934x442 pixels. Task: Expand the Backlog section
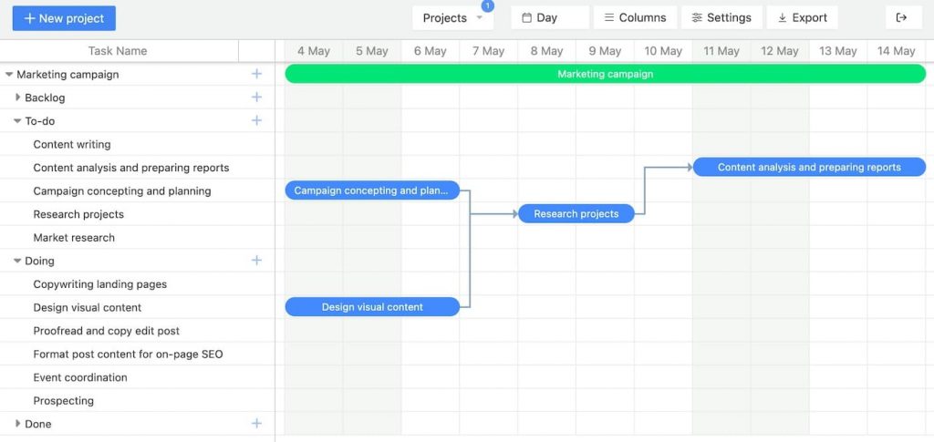coord(17,98)
